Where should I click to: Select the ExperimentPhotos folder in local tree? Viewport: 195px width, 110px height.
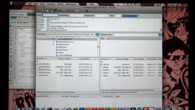click(x=65, y=55)
